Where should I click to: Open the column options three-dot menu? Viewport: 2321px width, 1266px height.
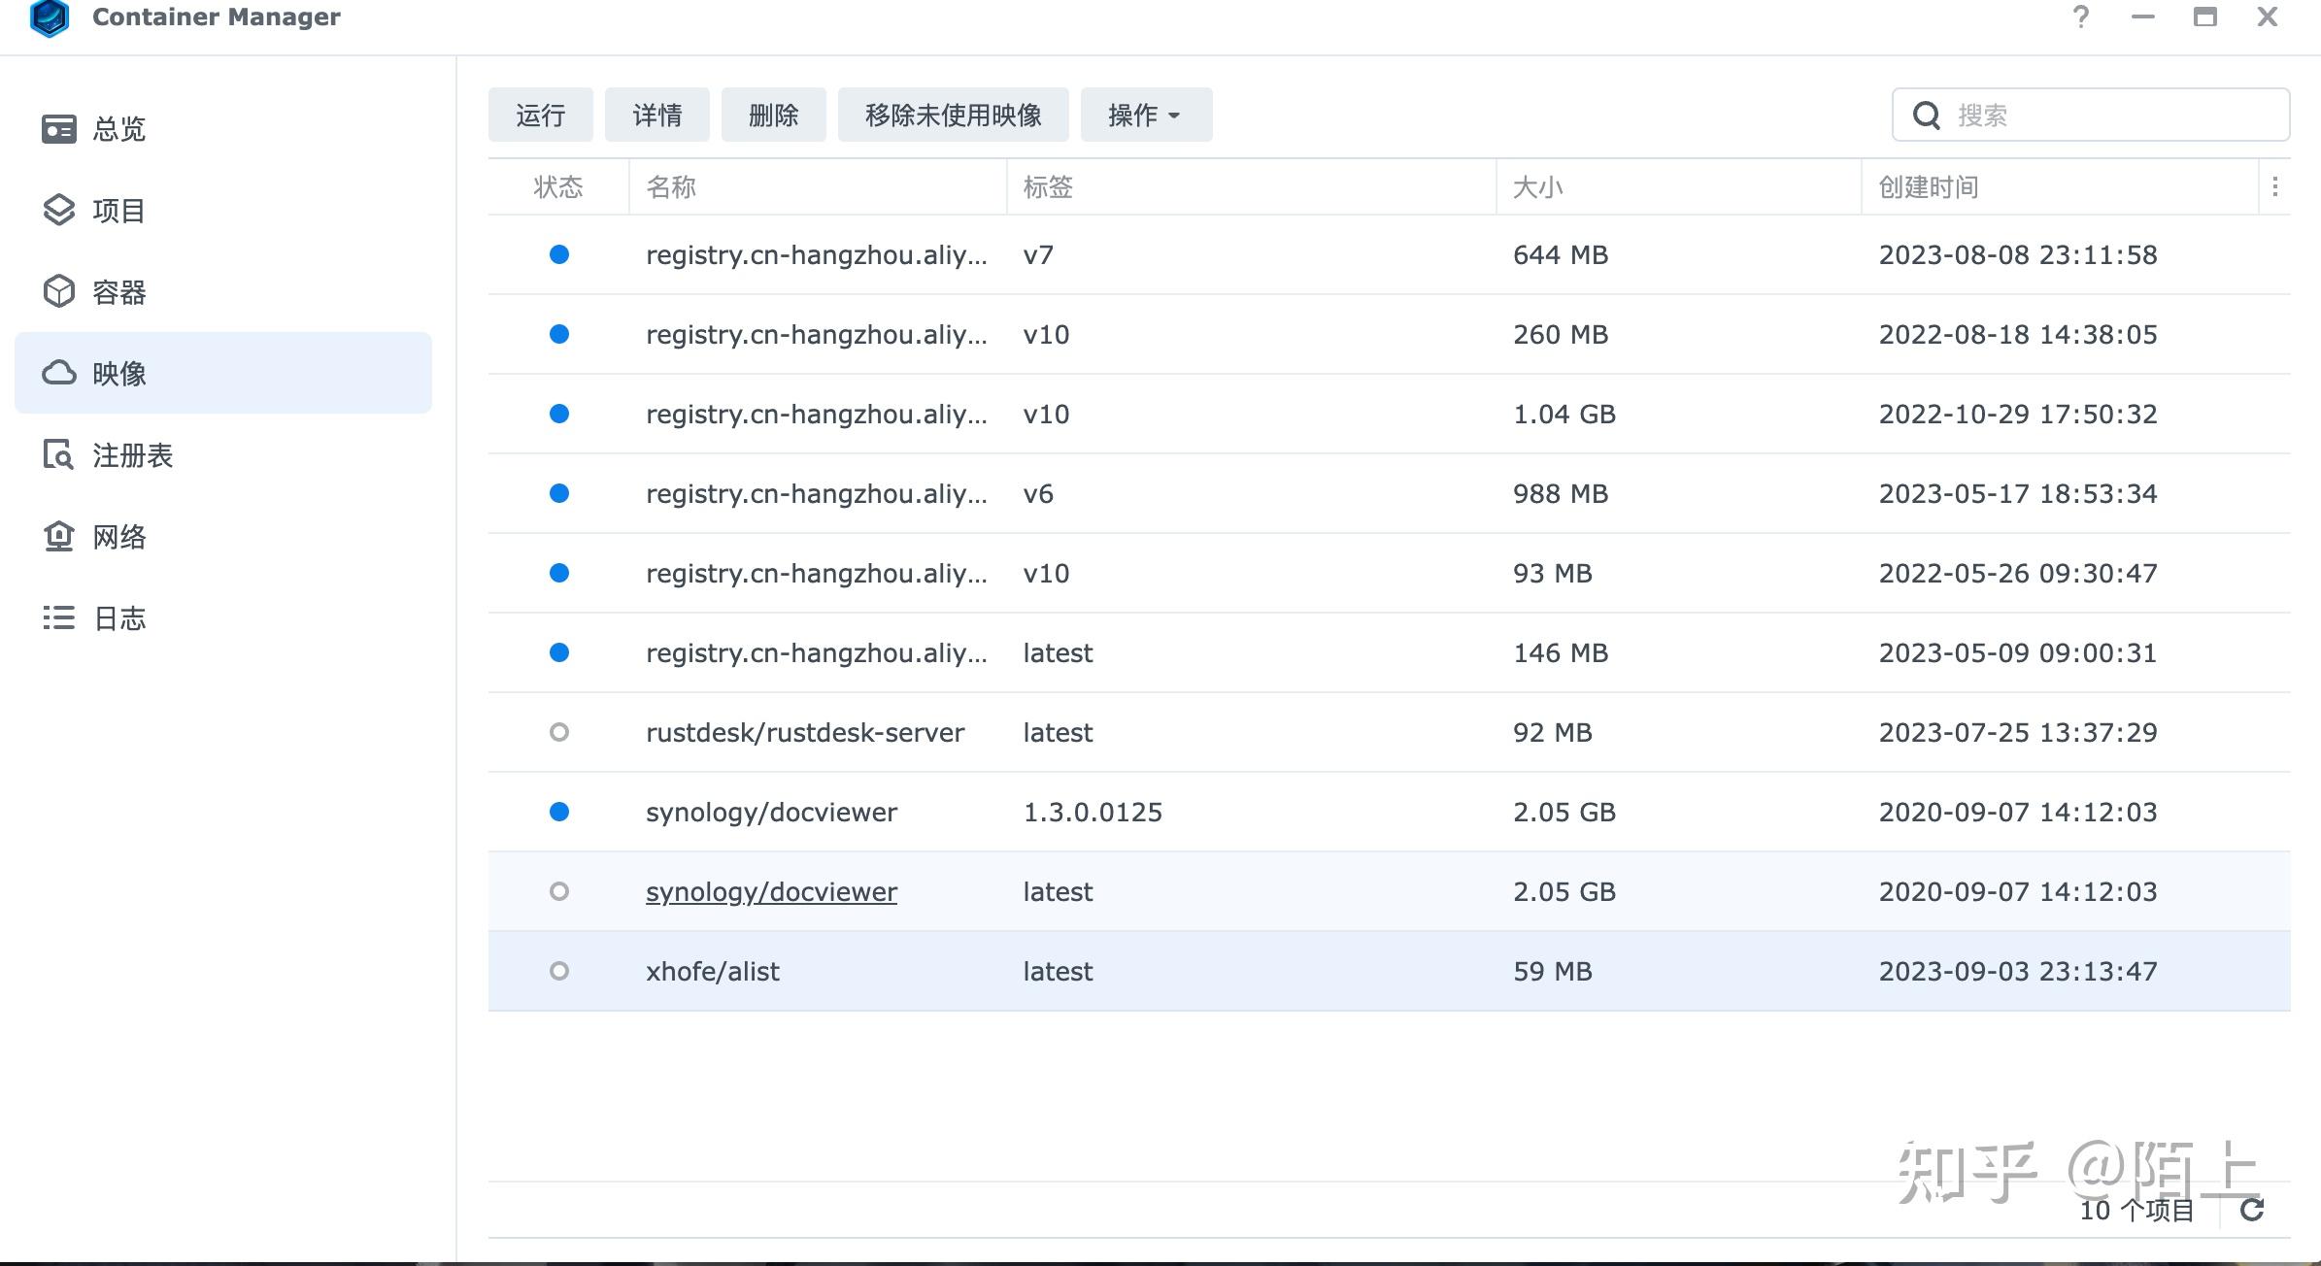[2276, 187]
